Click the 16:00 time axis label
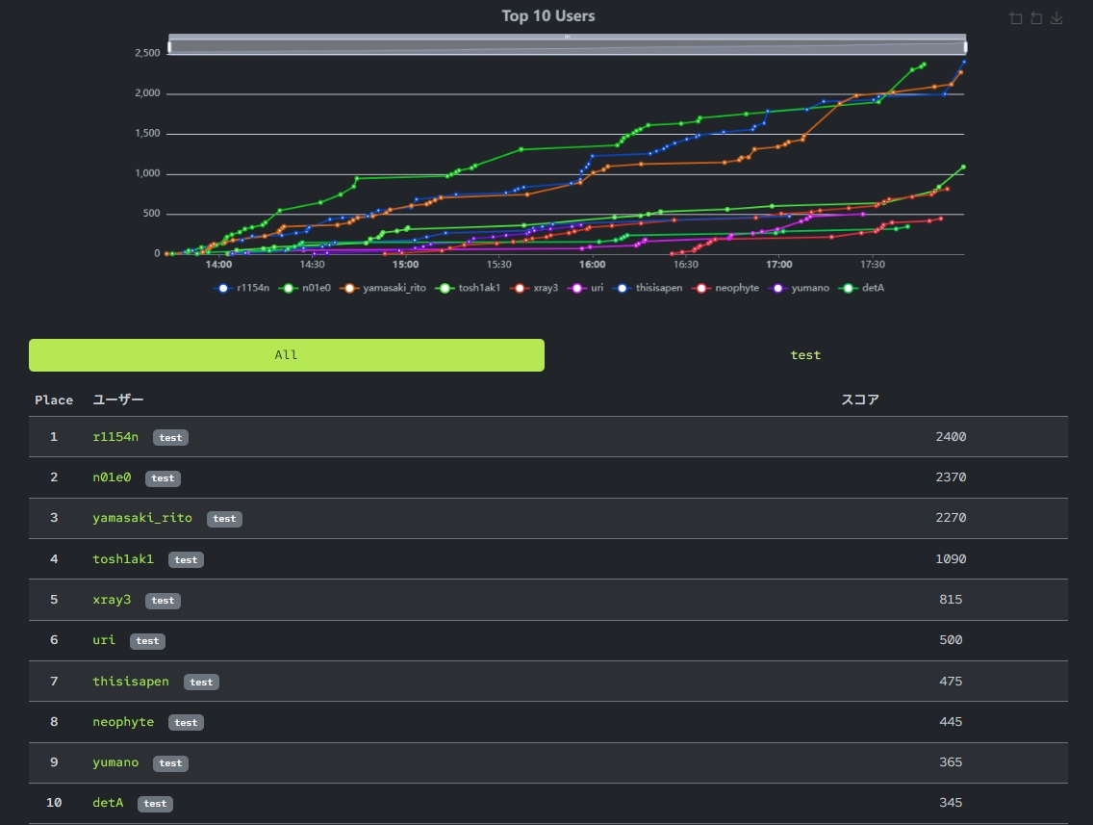 pos(593,265)
